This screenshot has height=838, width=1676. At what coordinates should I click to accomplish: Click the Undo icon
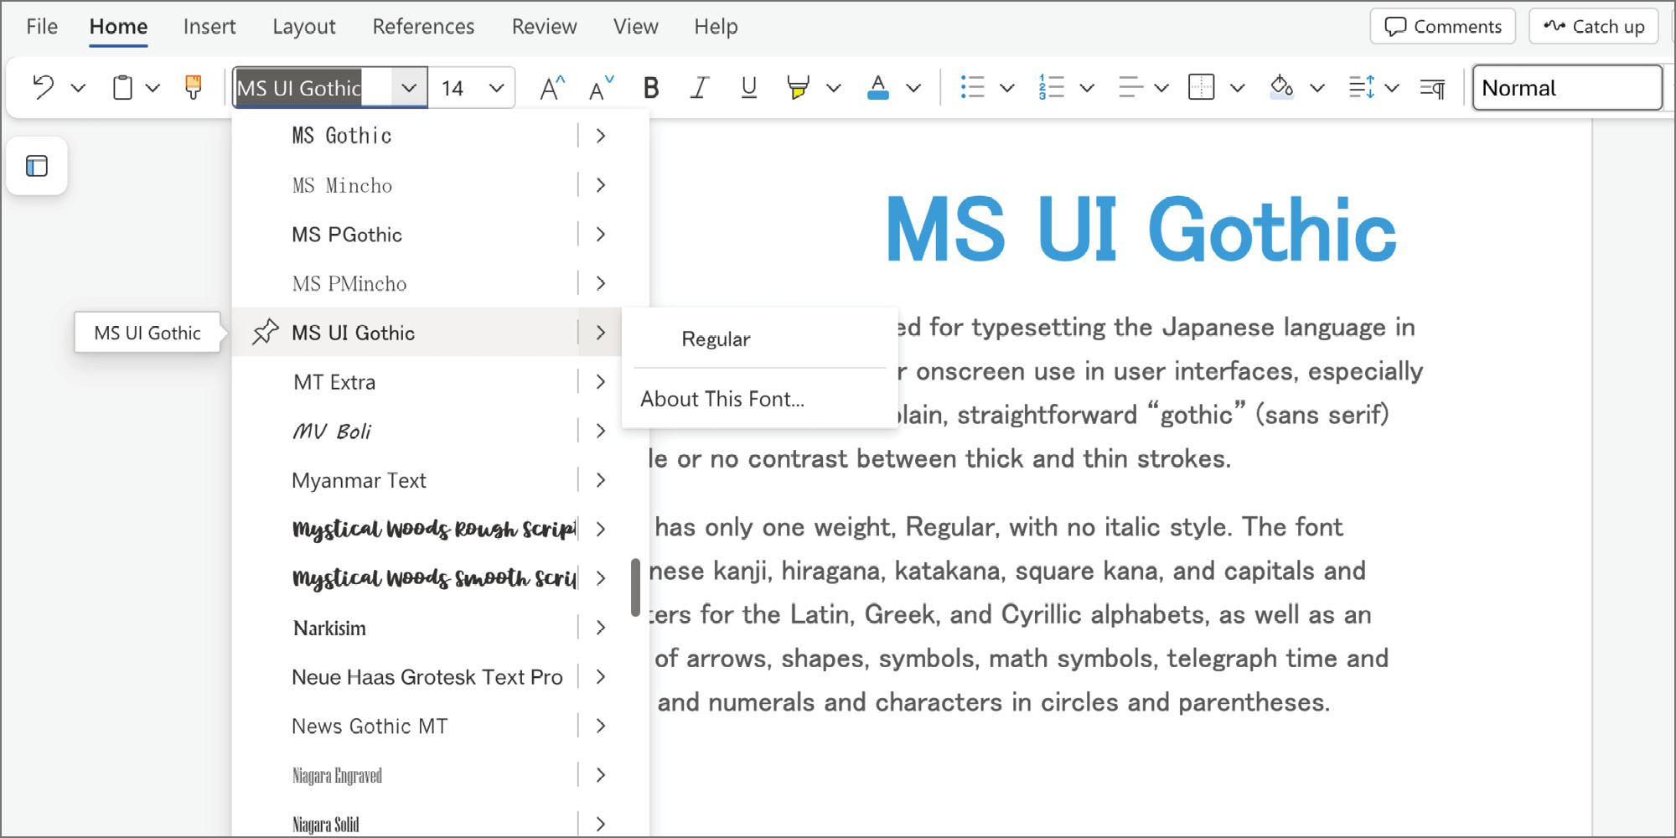[x=44, y=87]
